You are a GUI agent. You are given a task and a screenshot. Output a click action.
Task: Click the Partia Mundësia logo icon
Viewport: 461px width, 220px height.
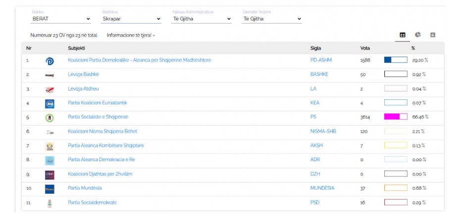coord(50,189)
